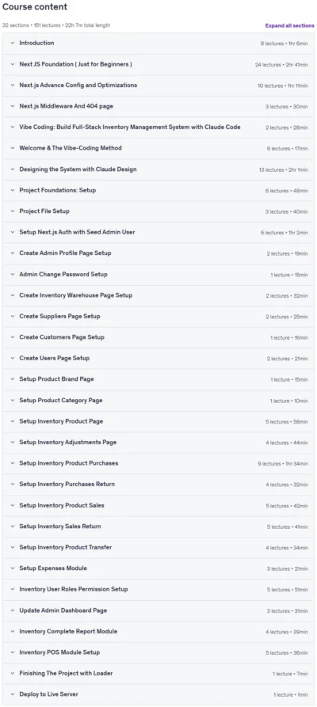Open Setup Inventory Product Purchases section
This screenshot has width=317, height=707.
point(158,463)
